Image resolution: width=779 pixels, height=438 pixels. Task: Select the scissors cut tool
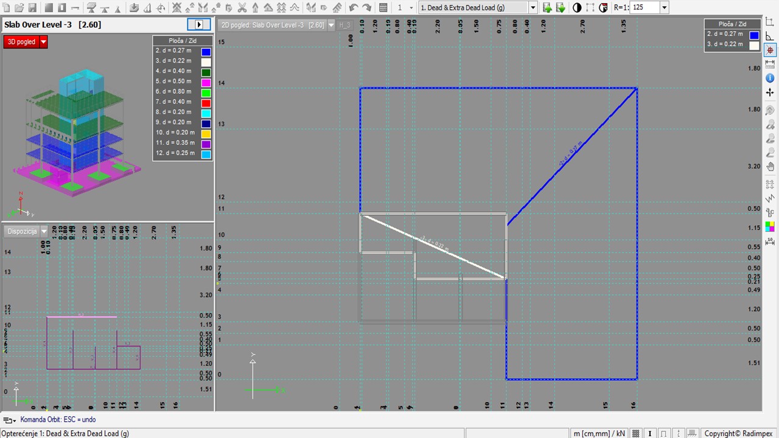242,8
